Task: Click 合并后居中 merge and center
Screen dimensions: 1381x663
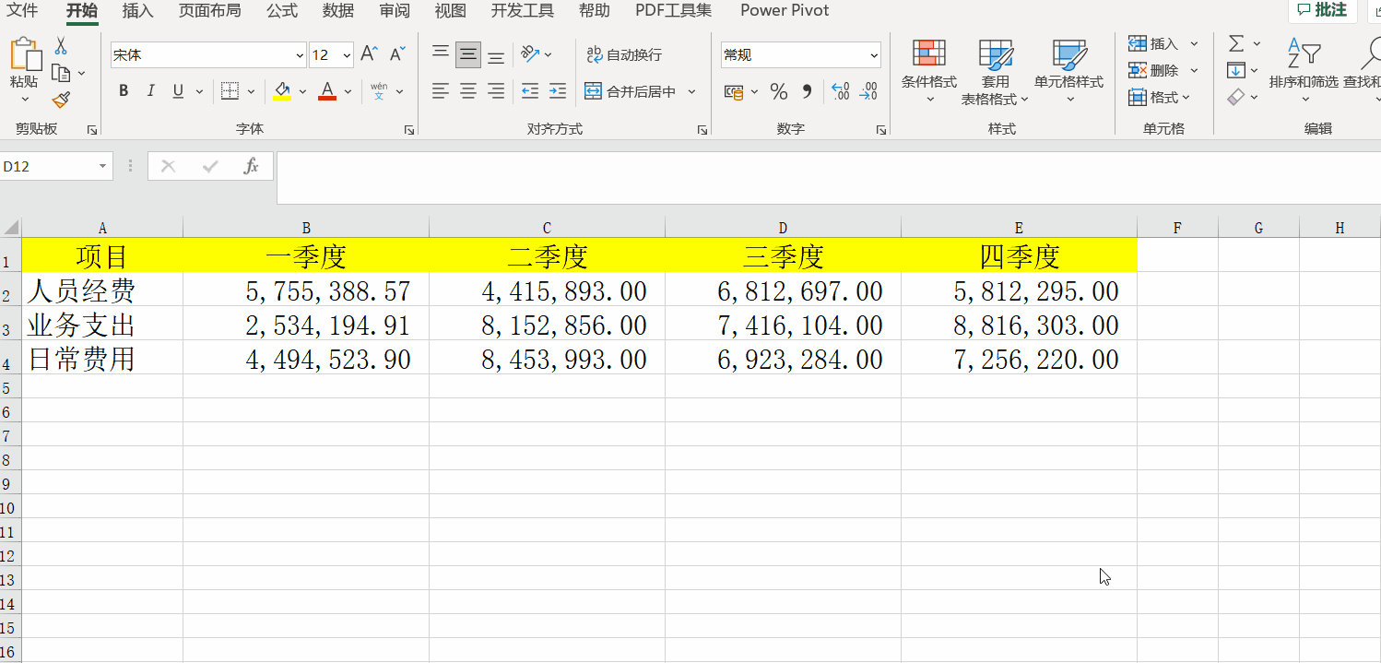Action: click(631, 91)
